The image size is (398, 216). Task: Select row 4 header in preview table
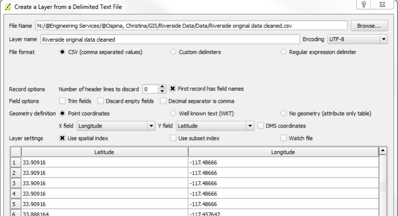coord(15,194)
